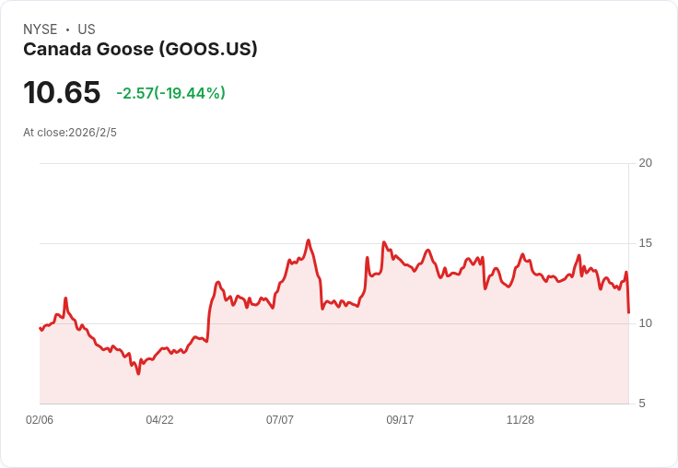Click the 11/28 date axis label

click(x=520, y=420)
